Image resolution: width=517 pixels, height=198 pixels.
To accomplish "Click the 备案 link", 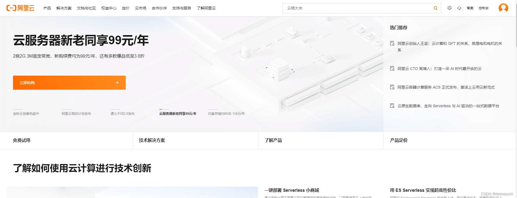I will coord(470,8).
